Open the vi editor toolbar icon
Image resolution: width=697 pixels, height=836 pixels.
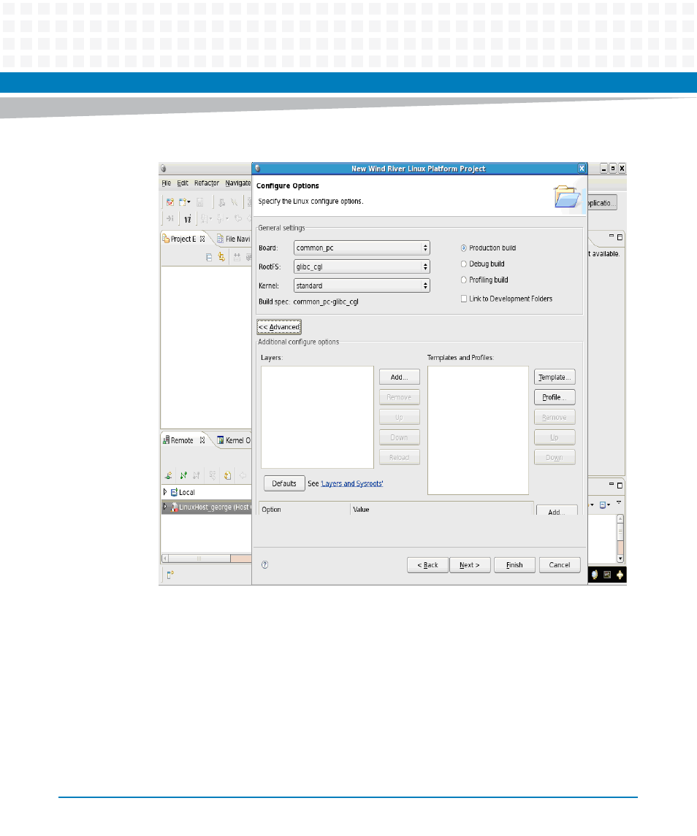coord(188,218)
